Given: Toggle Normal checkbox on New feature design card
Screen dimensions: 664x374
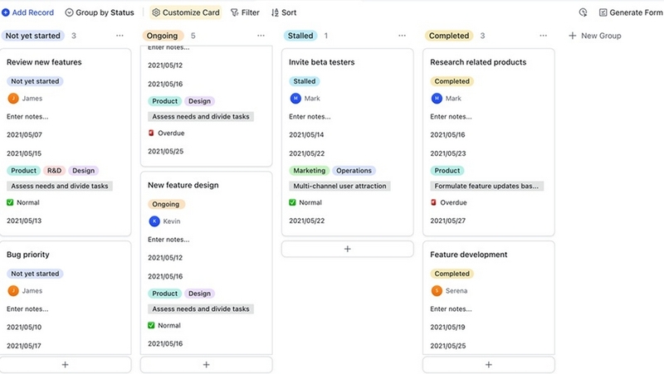Looking at the screenshot, I should tap(151, 325).
